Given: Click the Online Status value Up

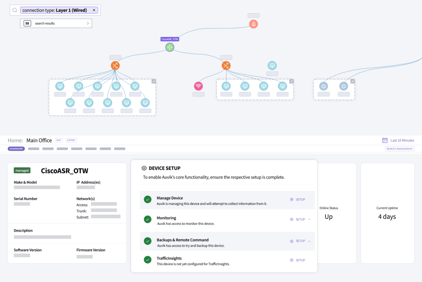Looking at the screenshot, I should click(328, 216).
